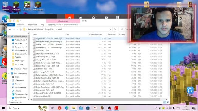
Task: Click the red K taskbar icon
Action: click(x=116, y=108)
